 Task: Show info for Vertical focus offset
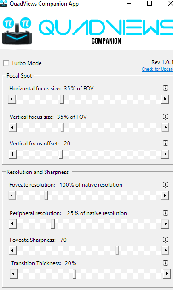[x=166, y=143]
